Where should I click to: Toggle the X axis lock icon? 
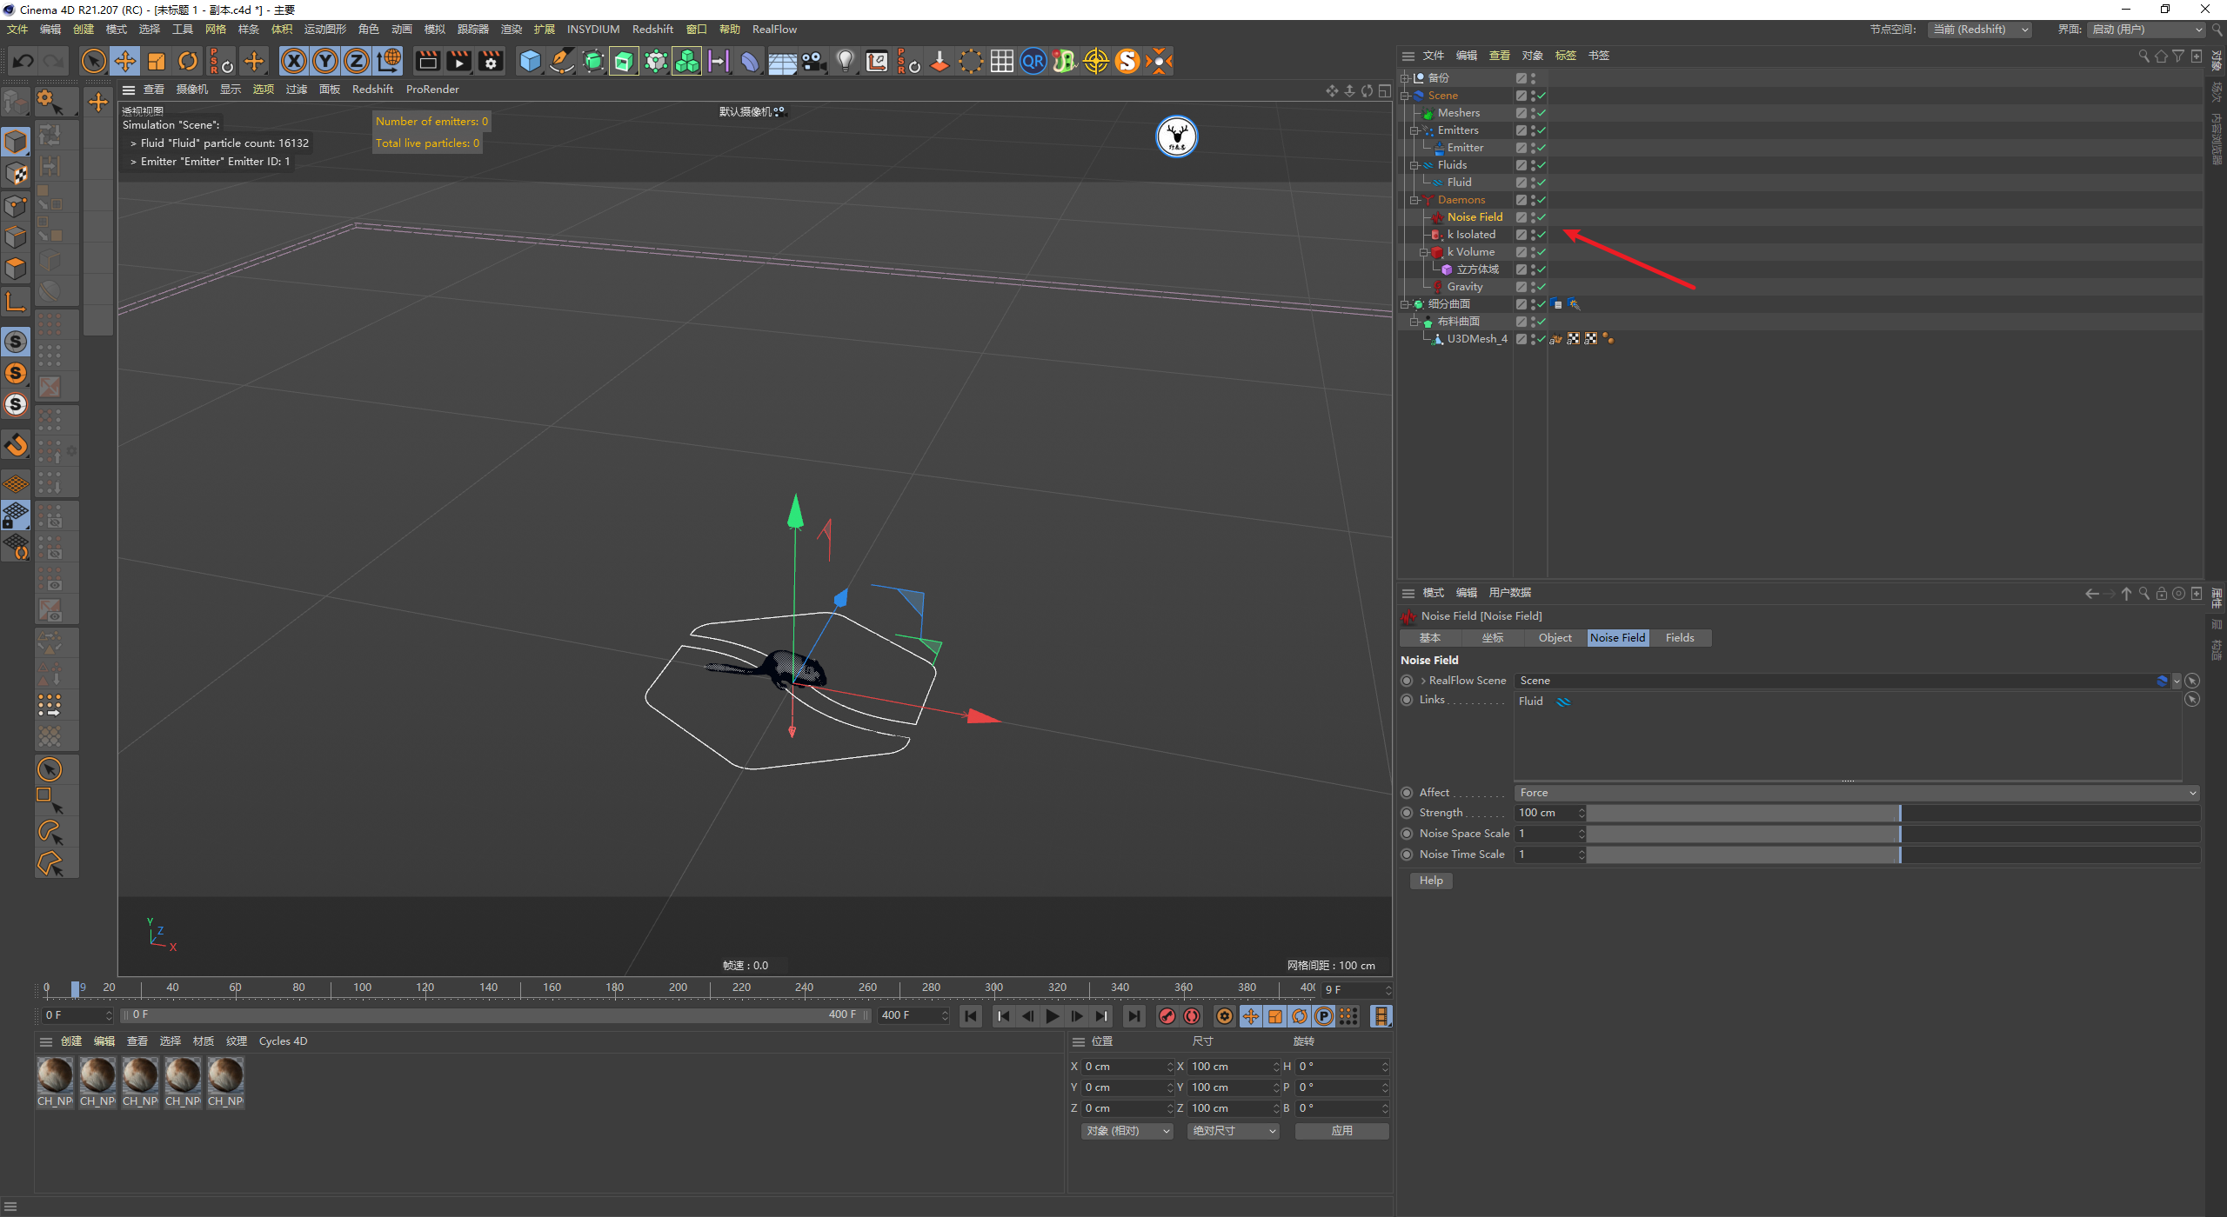(x=294, y=61)
